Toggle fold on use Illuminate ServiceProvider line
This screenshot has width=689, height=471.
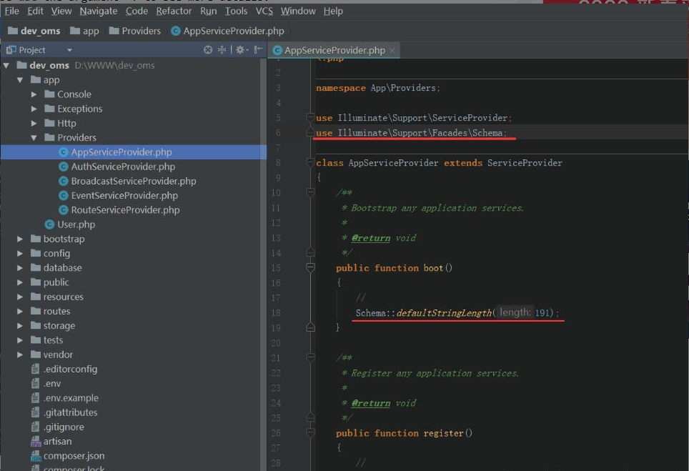310,118
